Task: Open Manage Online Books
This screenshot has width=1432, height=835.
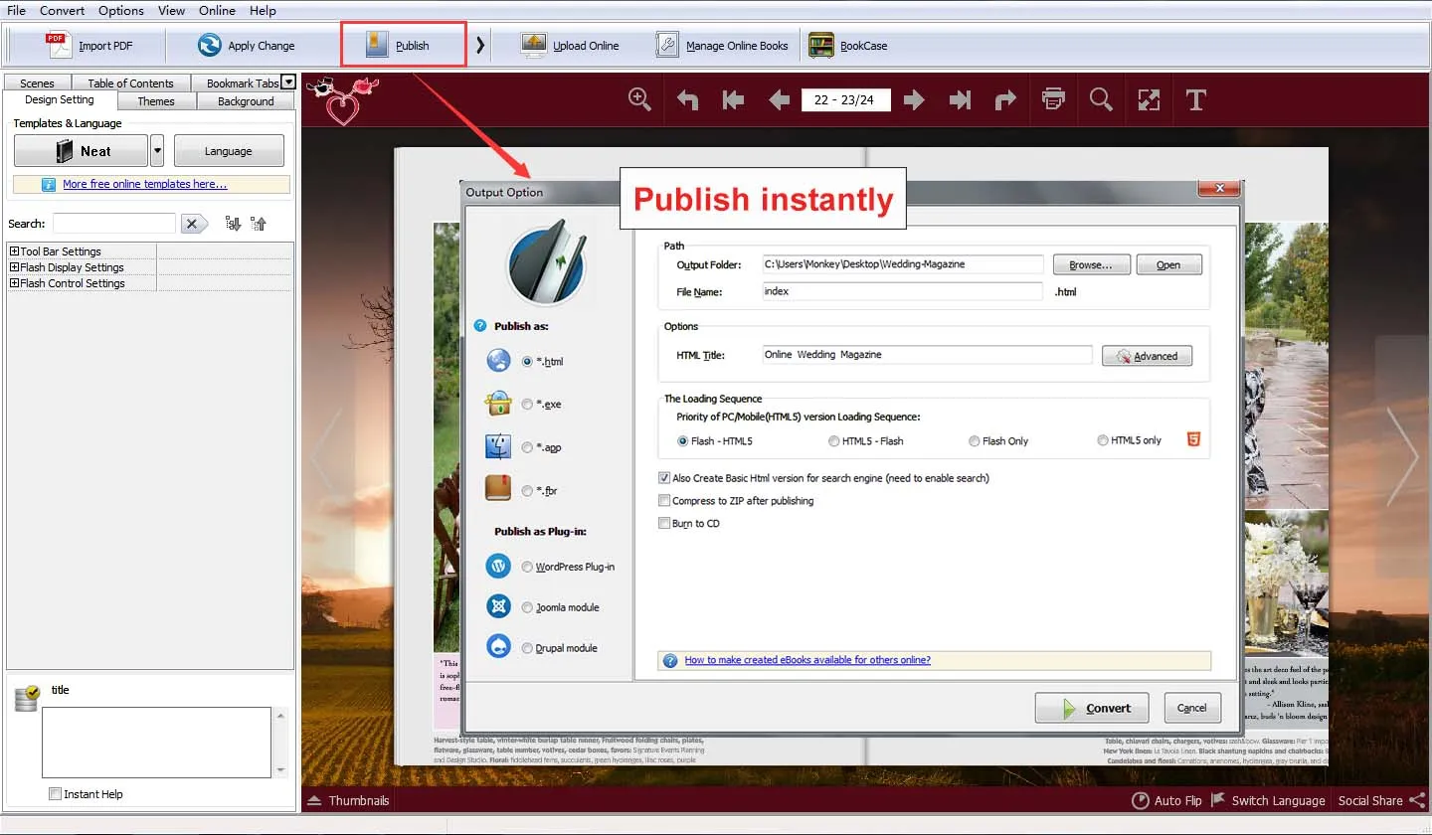Action: pyautogui.click(x=722, y=45)
